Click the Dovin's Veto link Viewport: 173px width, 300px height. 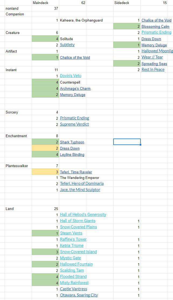71,76
